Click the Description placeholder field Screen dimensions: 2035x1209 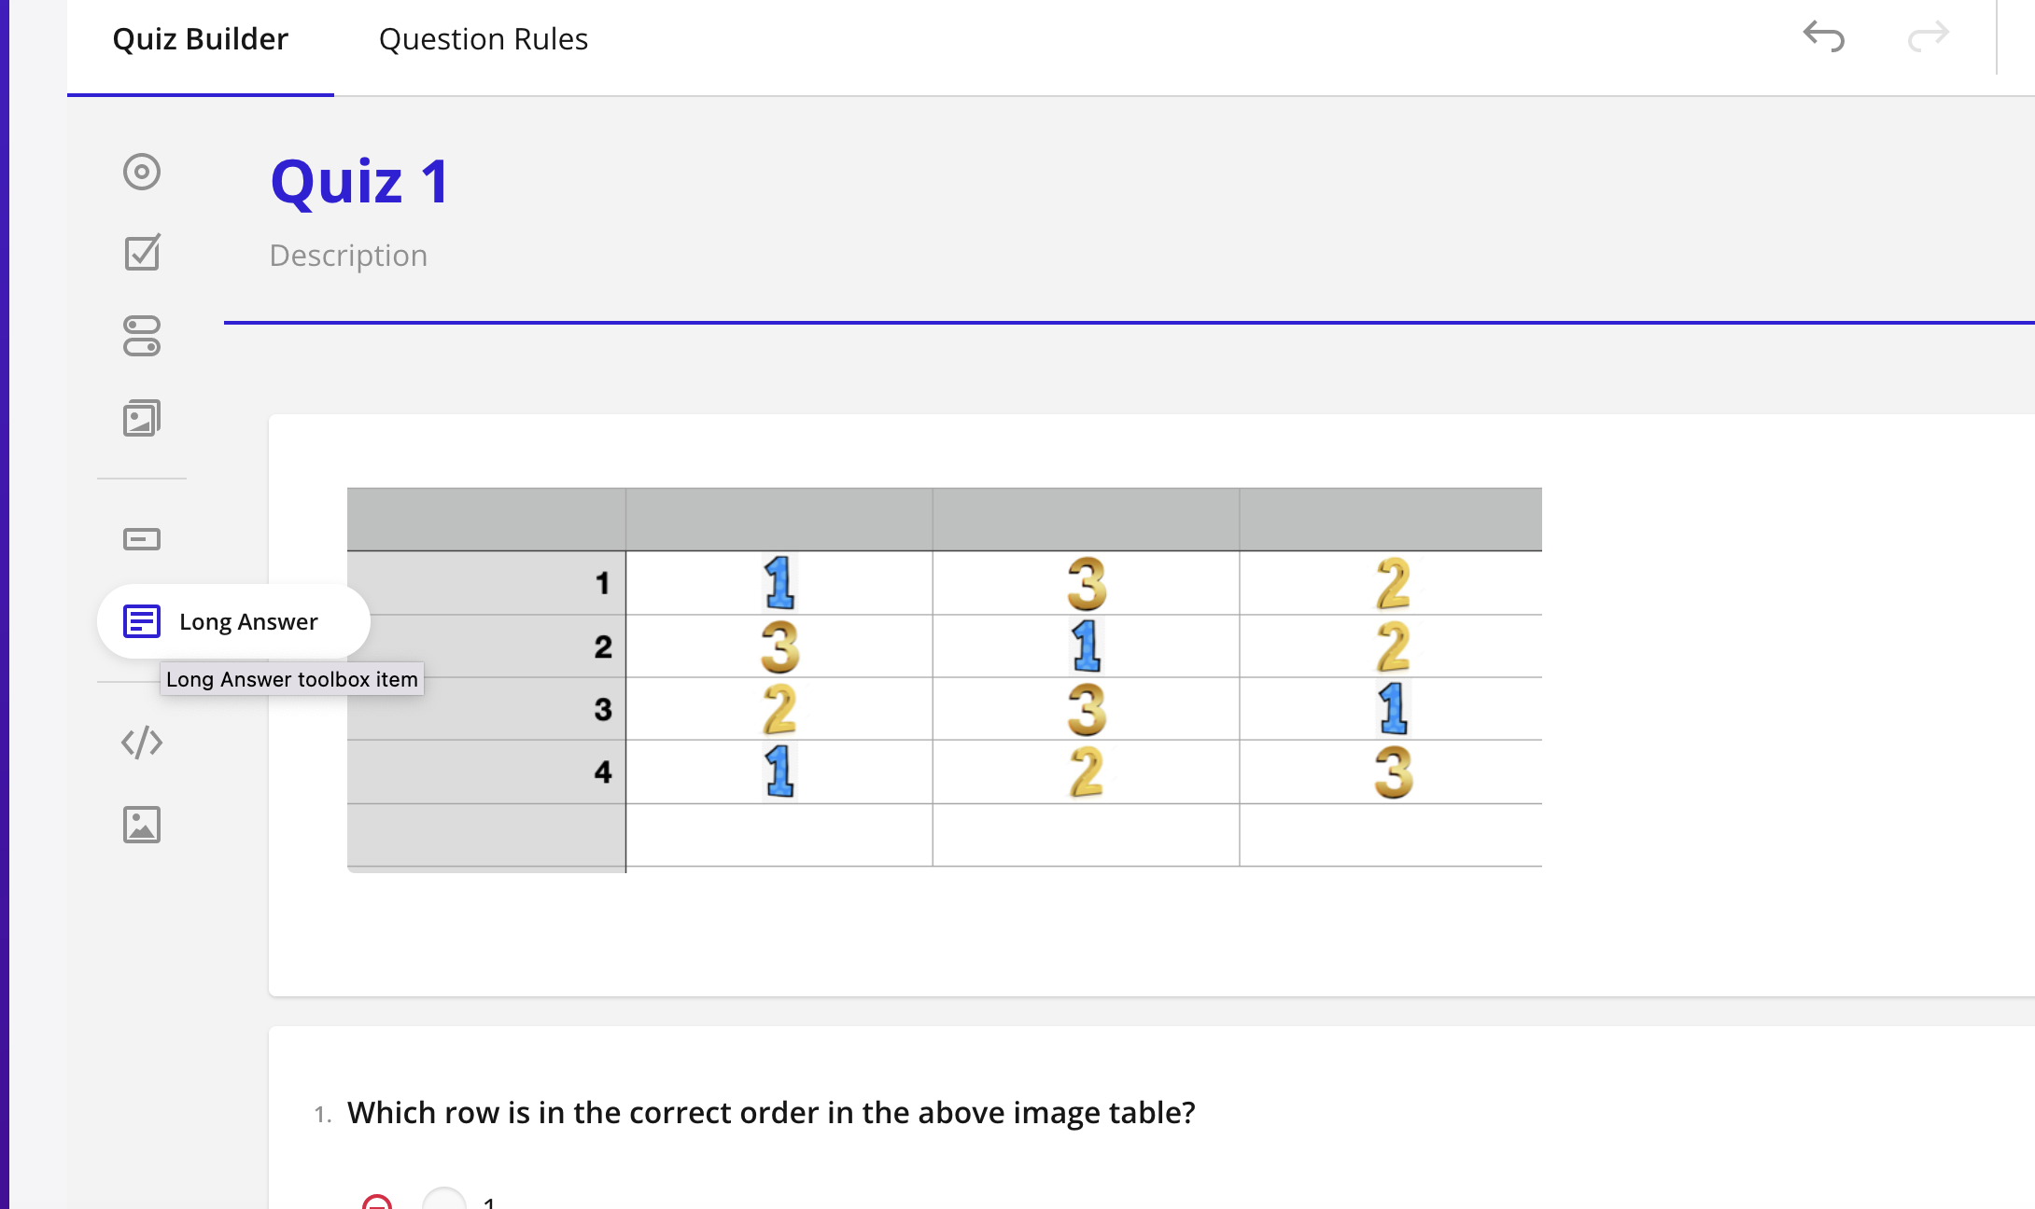(348, 256)
